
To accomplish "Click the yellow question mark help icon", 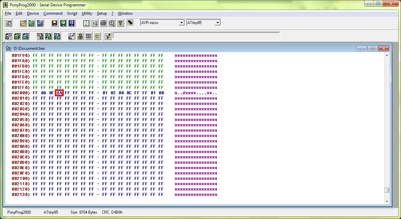I will (120, 23).
